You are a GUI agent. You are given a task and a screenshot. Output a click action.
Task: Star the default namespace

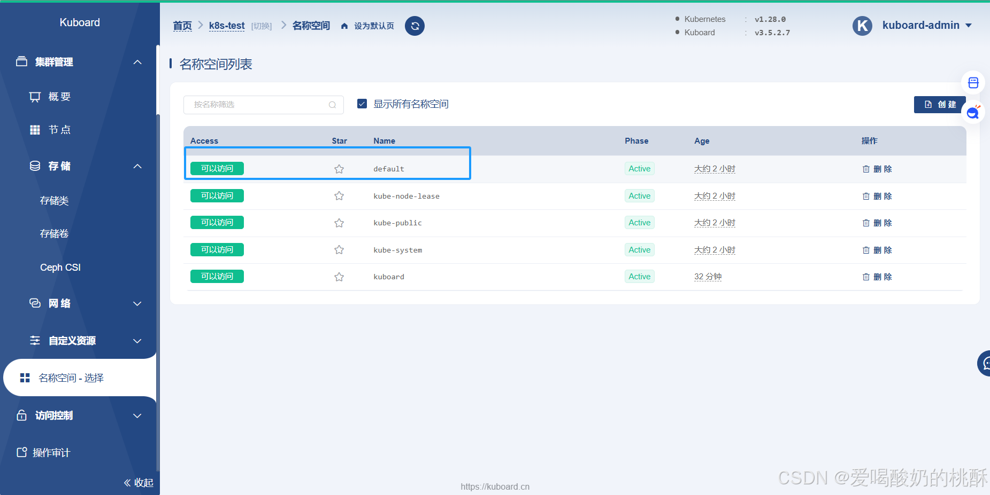[x=339, y=169]
